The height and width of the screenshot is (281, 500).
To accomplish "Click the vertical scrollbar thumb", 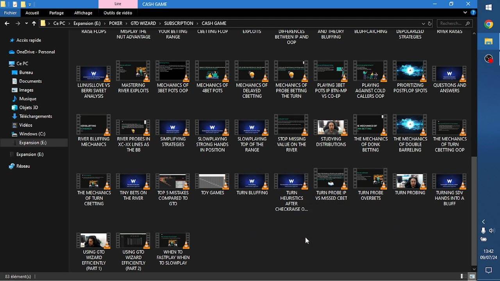I will [x=474, y=211].
